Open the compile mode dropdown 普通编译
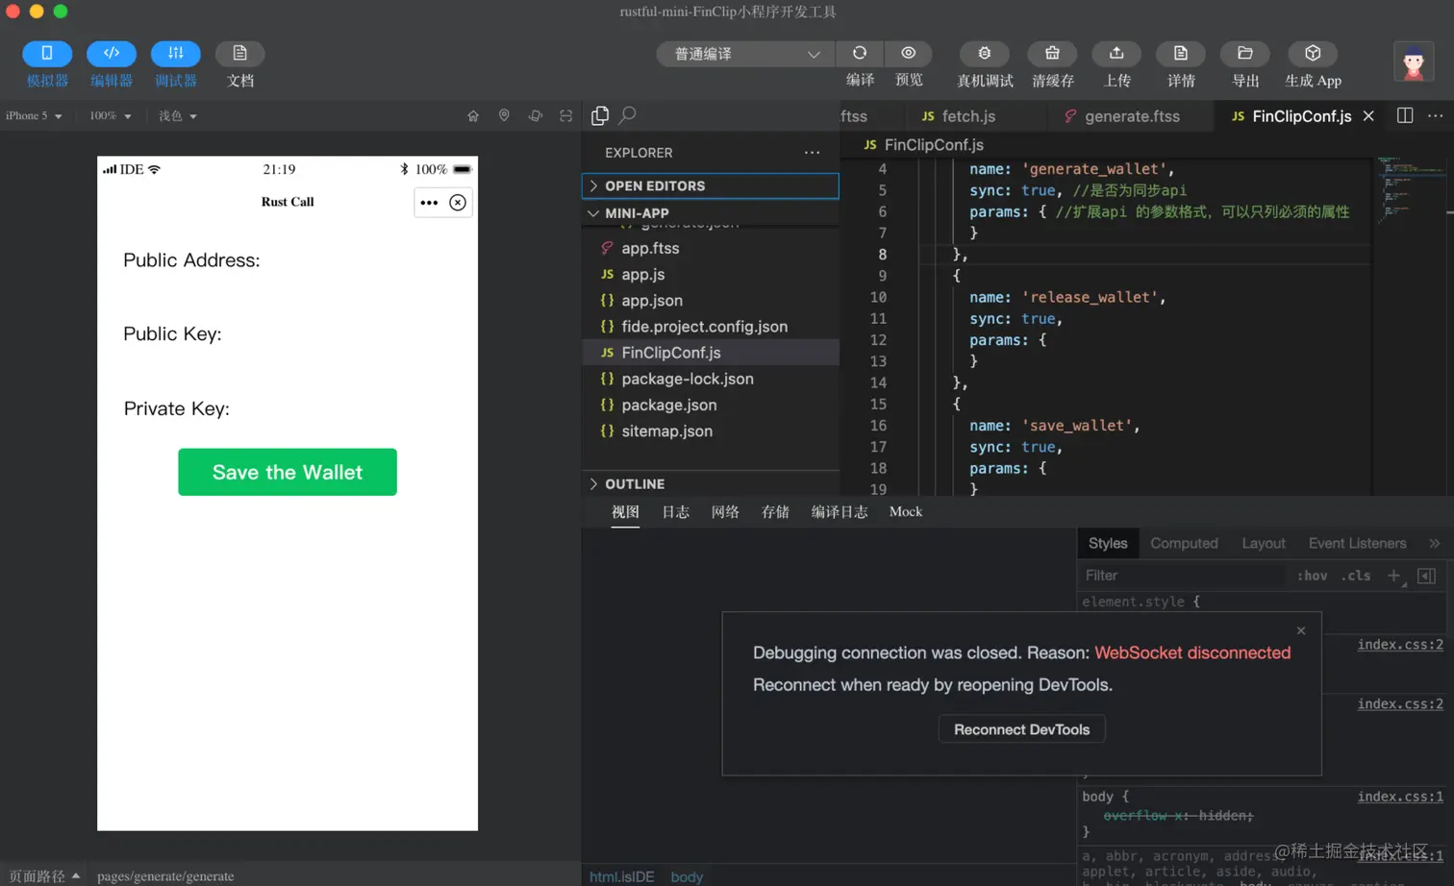 (745, 54)
